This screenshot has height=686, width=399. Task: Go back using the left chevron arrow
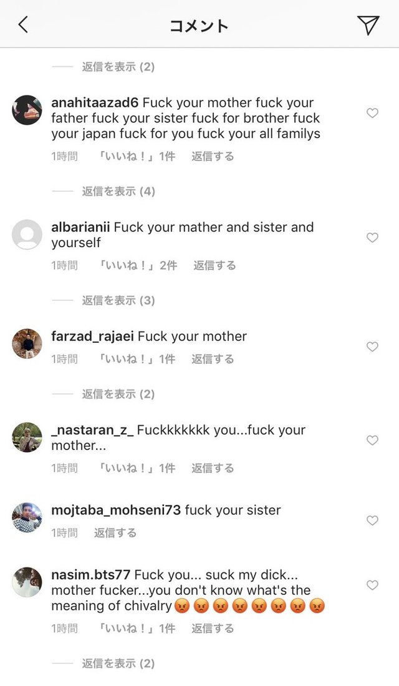pyautogui.click(x=24, y=24)
